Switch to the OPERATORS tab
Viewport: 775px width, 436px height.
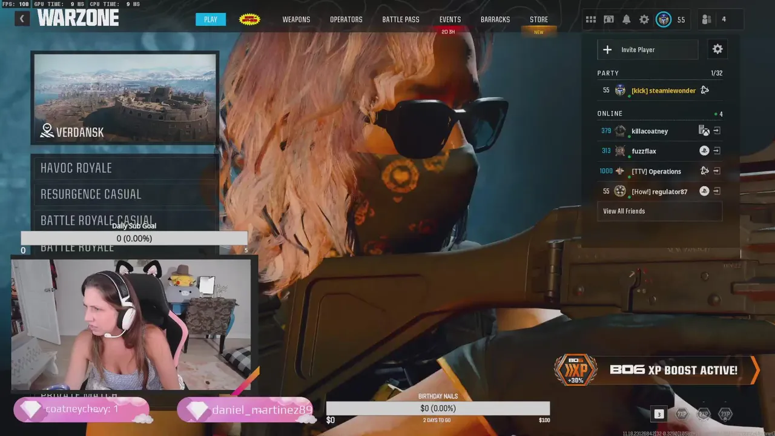[346, 19]
